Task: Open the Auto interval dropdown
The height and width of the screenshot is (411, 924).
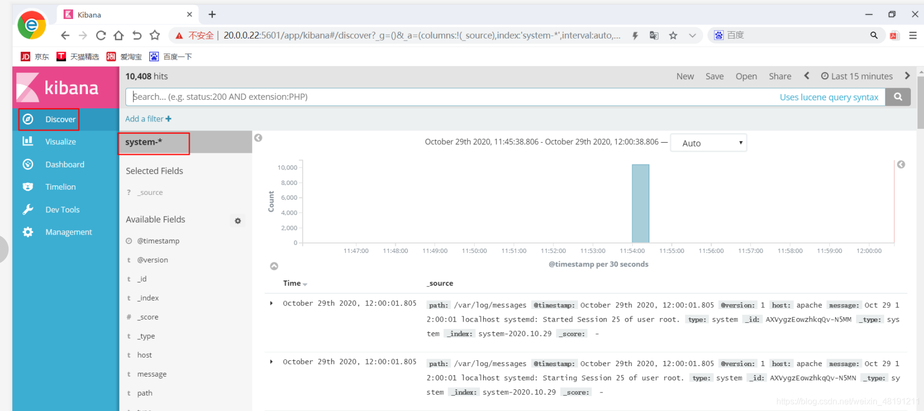Action: 709,143
